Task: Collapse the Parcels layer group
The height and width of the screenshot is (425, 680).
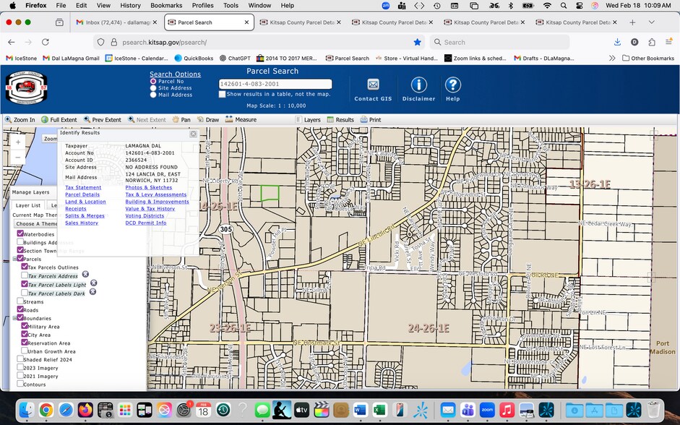Action: pyautogui.click(x=14, y=259)
